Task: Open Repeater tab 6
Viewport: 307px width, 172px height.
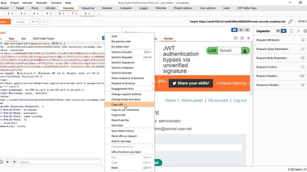Action: [x=59, y=13]
